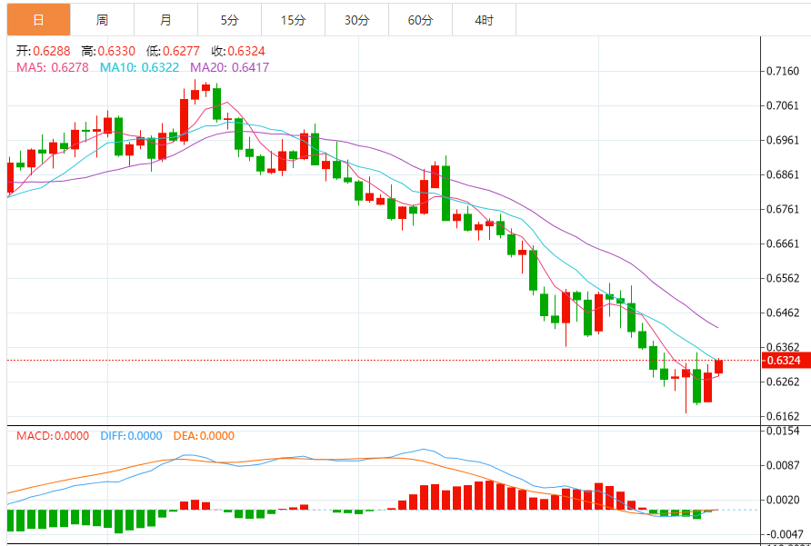
Task: Click the 0.6861 price axis label
Action: coord(783,174)
